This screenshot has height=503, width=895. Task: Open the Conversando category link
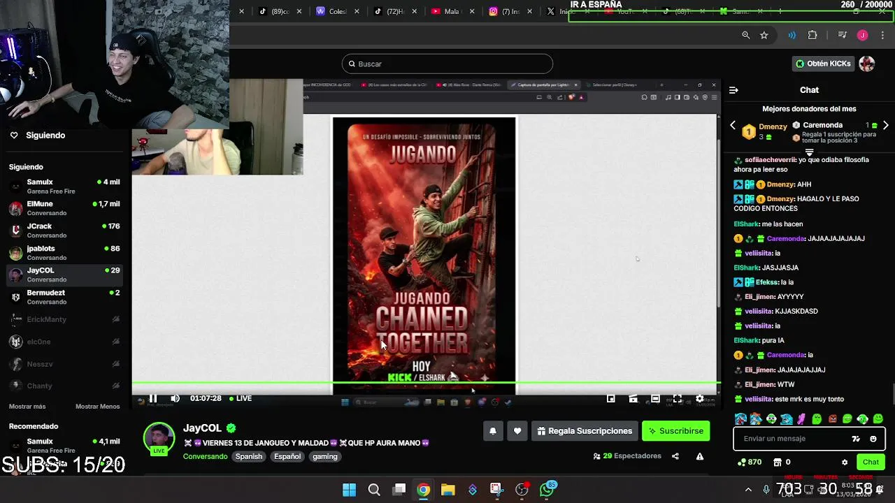(x=205, y=456)
